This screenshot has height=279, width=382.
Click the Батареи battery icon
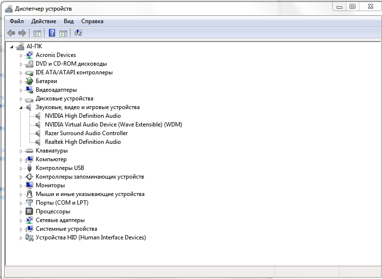pos(29,81)
